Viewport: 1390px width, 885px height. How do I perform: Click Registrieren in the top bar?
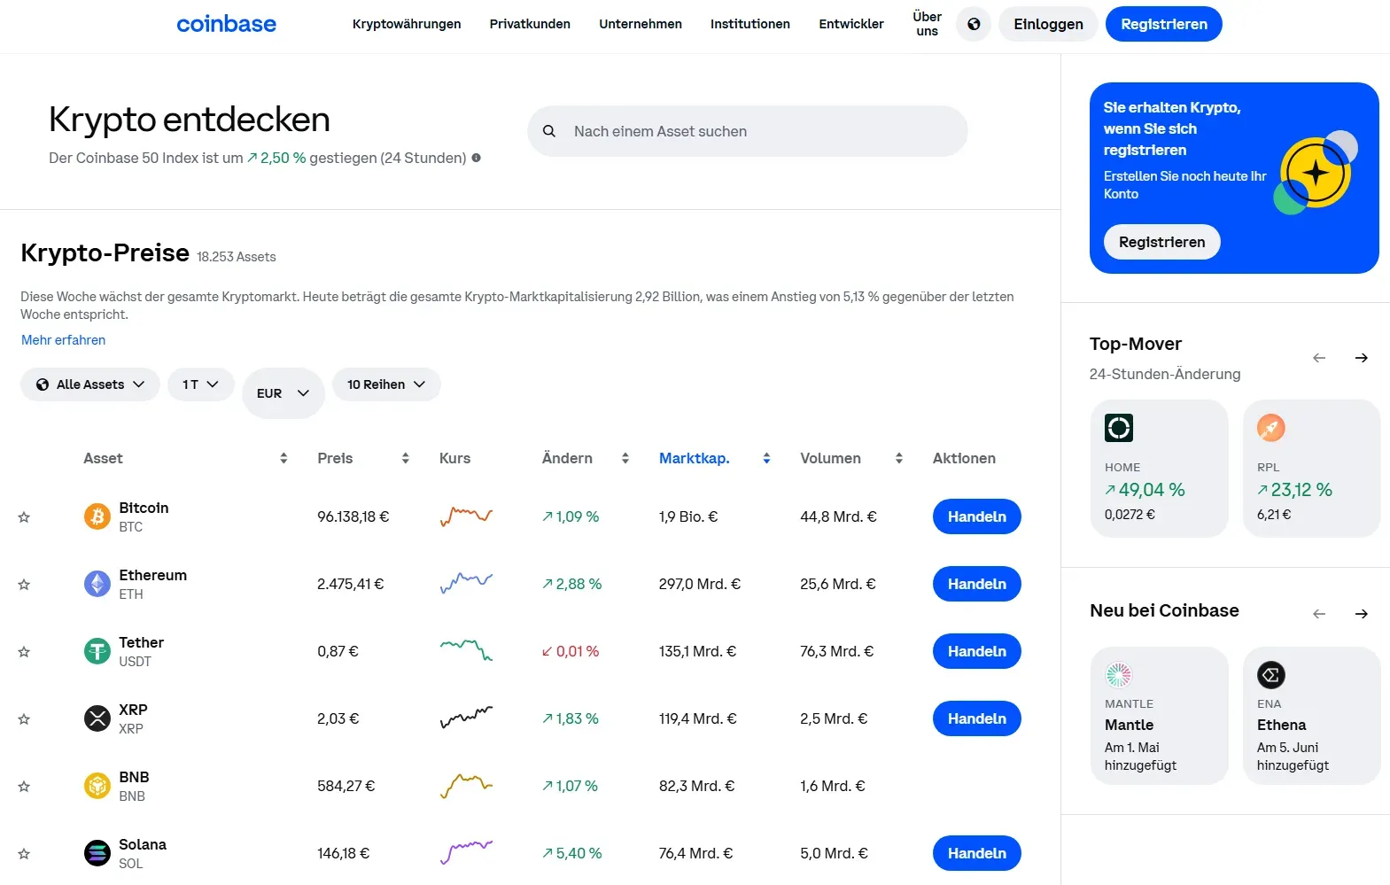(1164, 24)
